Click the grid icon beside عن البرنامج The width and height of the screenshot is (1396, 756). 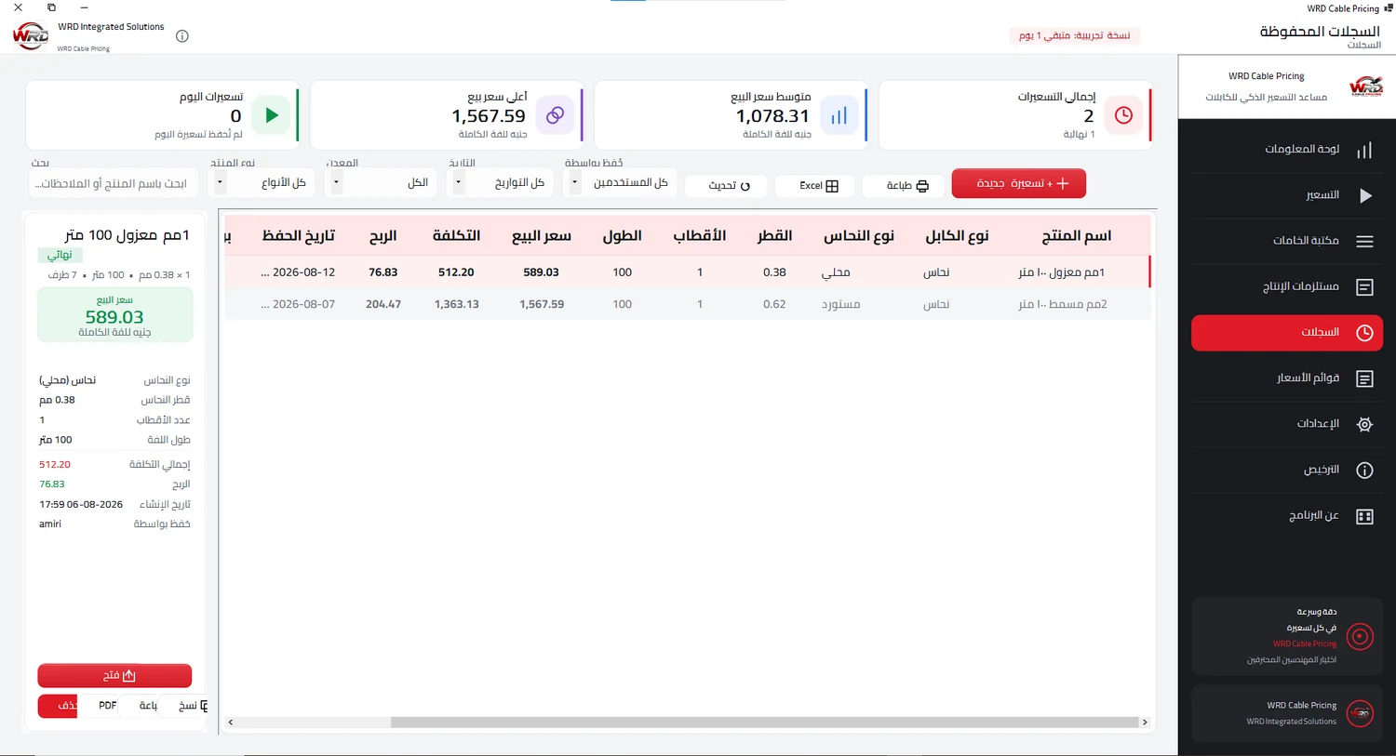tap(1364, 516)
